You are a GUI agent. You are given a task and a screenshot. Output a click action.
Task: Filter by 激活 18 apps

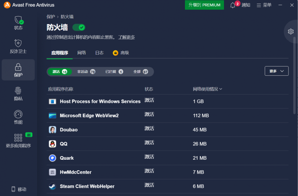pyautogui.click(x=60, y=72)
